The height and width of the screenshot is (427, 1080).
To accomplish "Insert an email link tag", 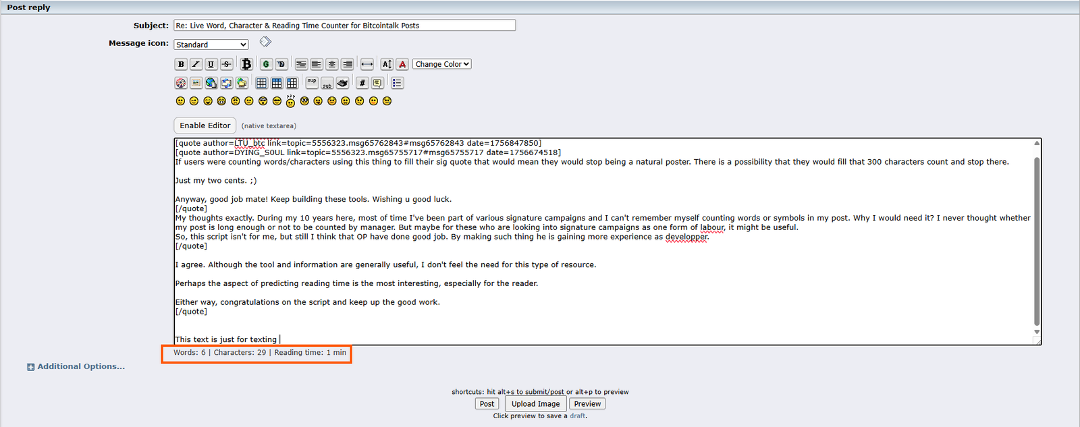I will point(227,83).
